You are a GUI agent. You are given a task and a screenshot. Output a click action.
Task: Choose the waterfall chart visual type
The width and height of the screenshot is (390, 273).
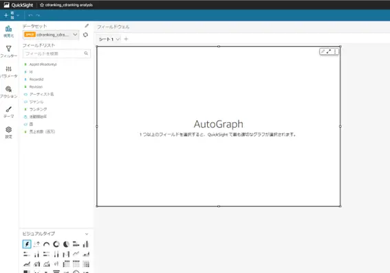click(66, 254)
